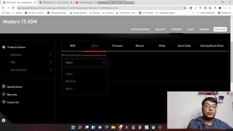Image resolution: width=233 pixels, height=131 pixels.
Task: Click the address bar URL
Action: pyautogui.click(x=70, y=8)
